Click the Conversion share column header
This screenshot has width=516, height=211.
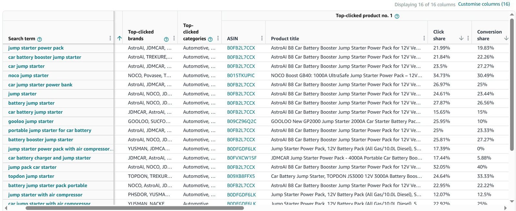[x=489, y=35]
